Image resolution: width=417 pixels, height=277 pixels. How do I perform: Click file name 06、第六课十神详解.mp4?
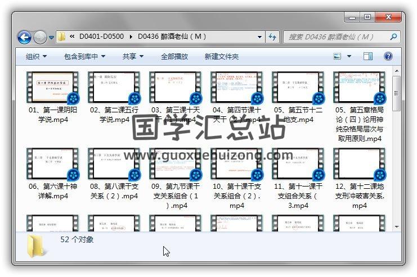tap(53, 191)
